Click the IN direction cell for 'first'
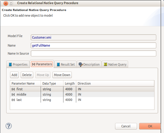The height and width of the screenshot is (133, 164). [115, 89]
